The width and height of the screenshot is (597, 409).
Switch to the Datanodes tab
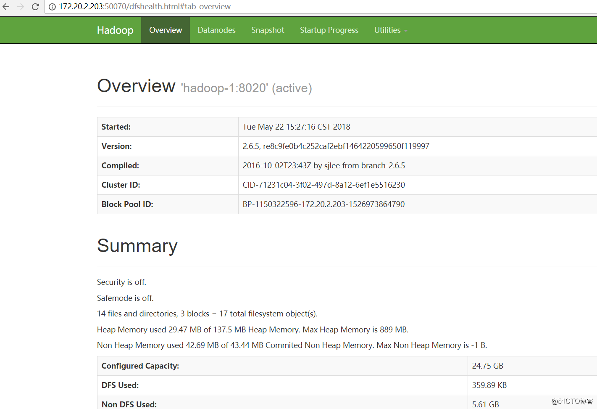216,30
